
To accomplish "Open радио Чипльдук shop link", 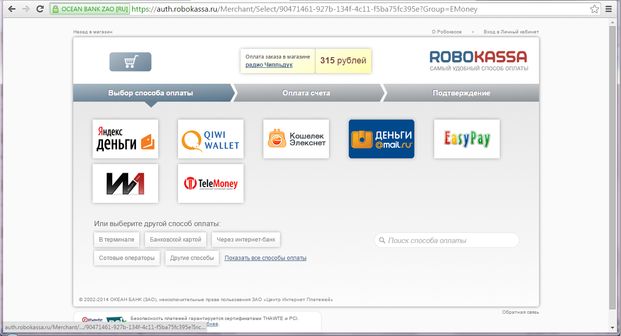I will coord(269,65).
